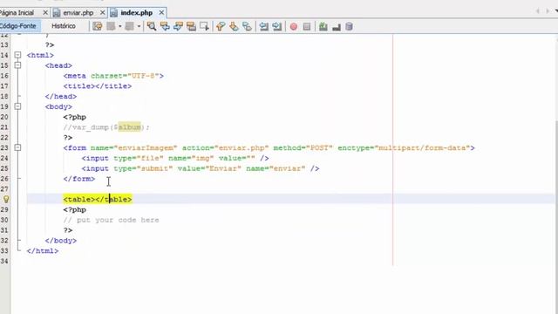
Task: Open the Histórico view
Action: [x=64, y=26]
